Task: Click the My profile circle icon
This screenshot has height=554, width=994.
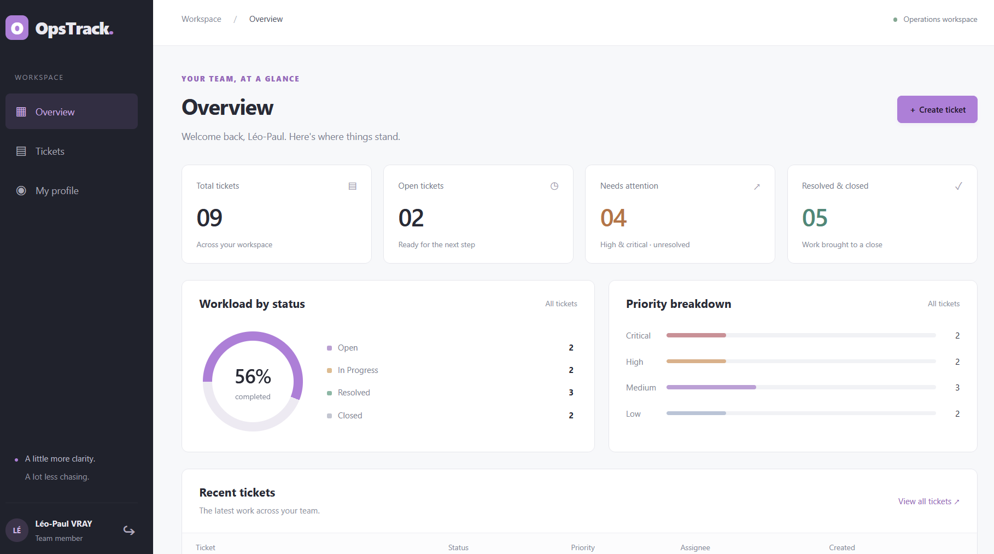Action: (x=21, y=191)
